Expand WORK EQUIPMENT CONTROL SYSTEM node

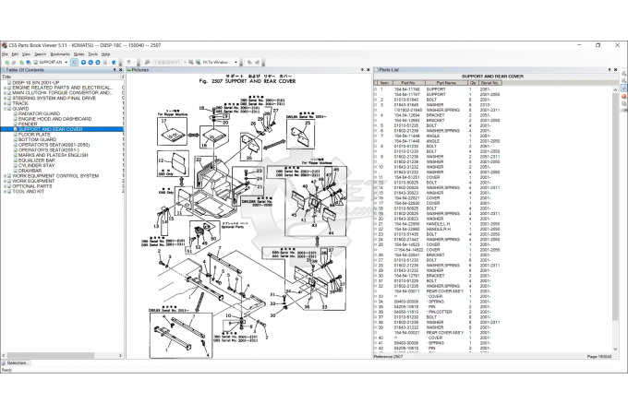(5, 176)
